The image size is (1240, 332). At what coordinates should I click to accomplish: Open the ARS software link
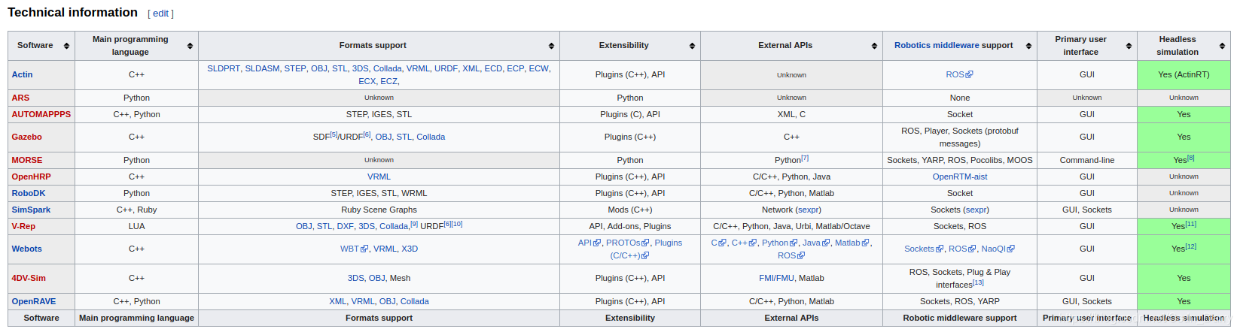(20, 98)
